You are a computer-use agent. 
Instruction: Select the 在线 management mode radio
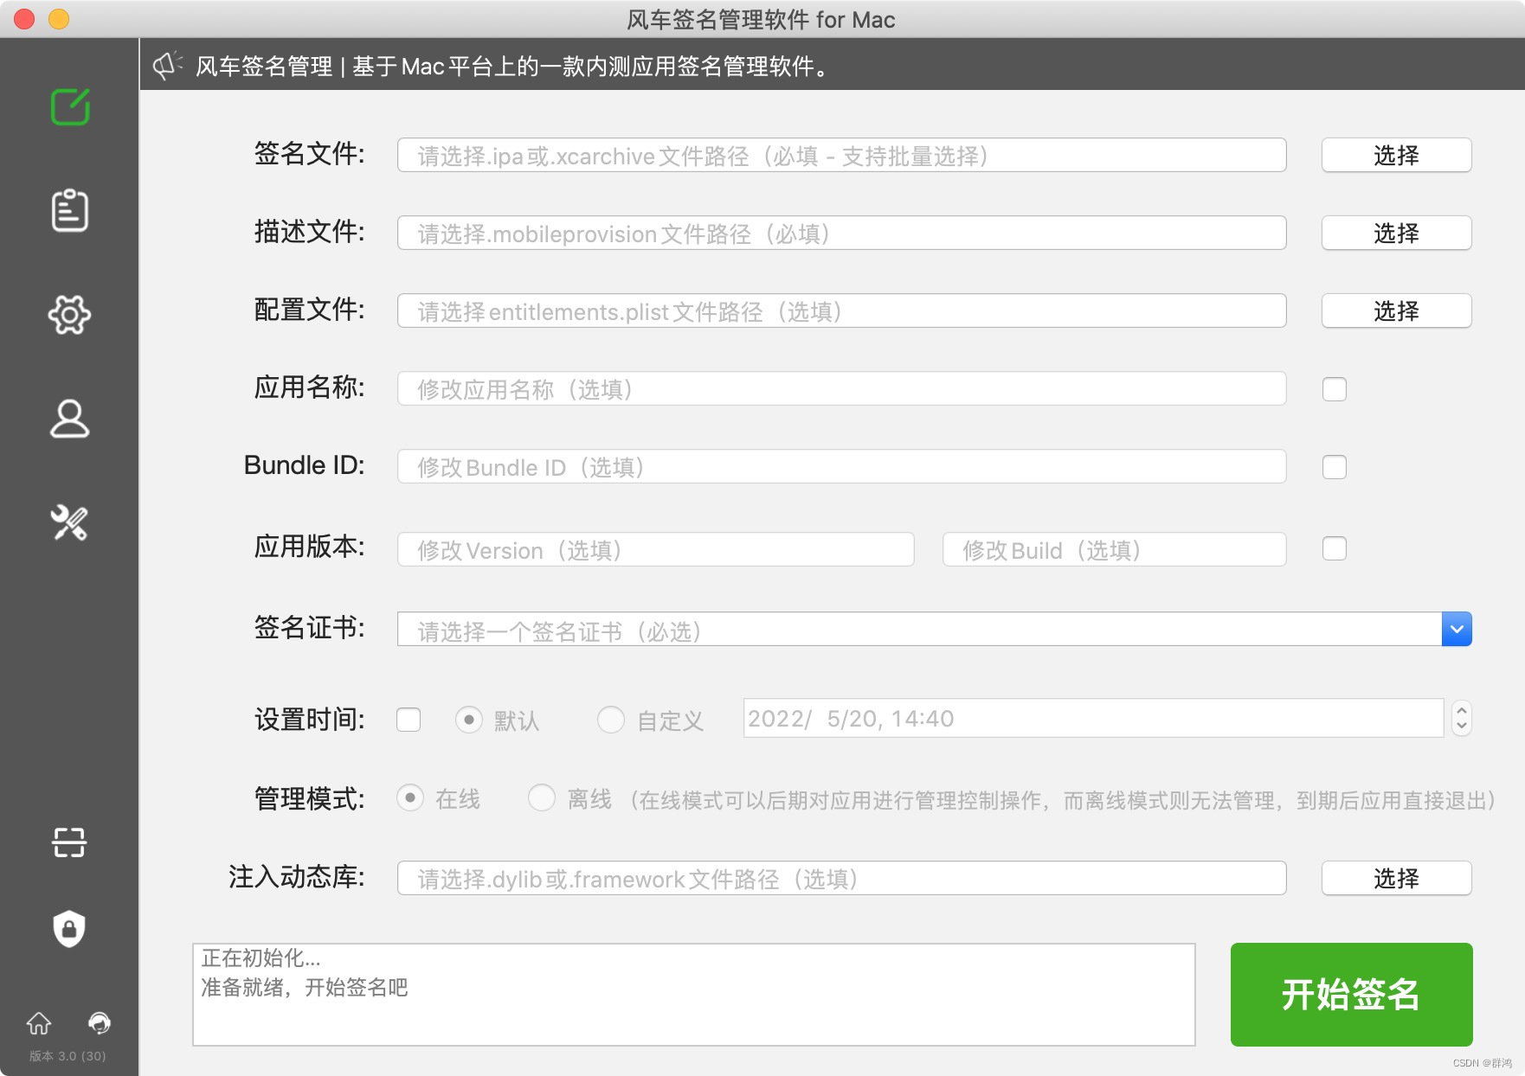point(410,797)
